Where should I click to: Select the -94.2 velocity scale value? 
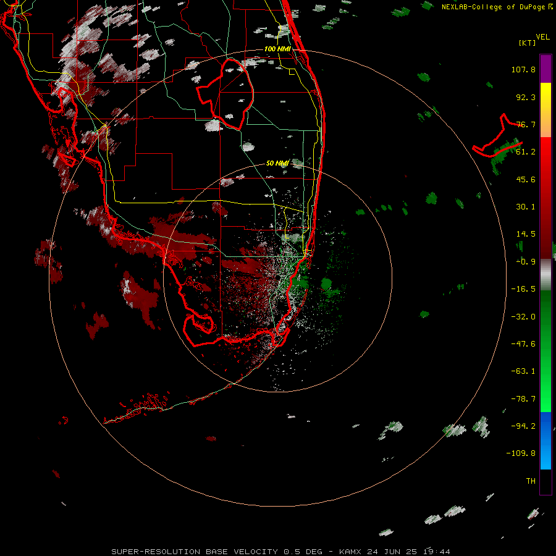[x=523, y=426]
